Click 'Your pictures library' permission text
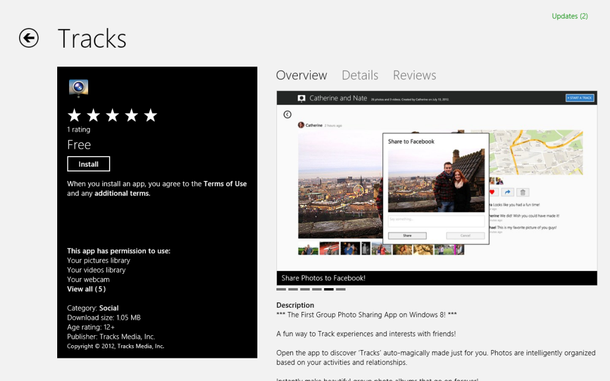Screen dimensions: 610x381 [x=98, y=261]
